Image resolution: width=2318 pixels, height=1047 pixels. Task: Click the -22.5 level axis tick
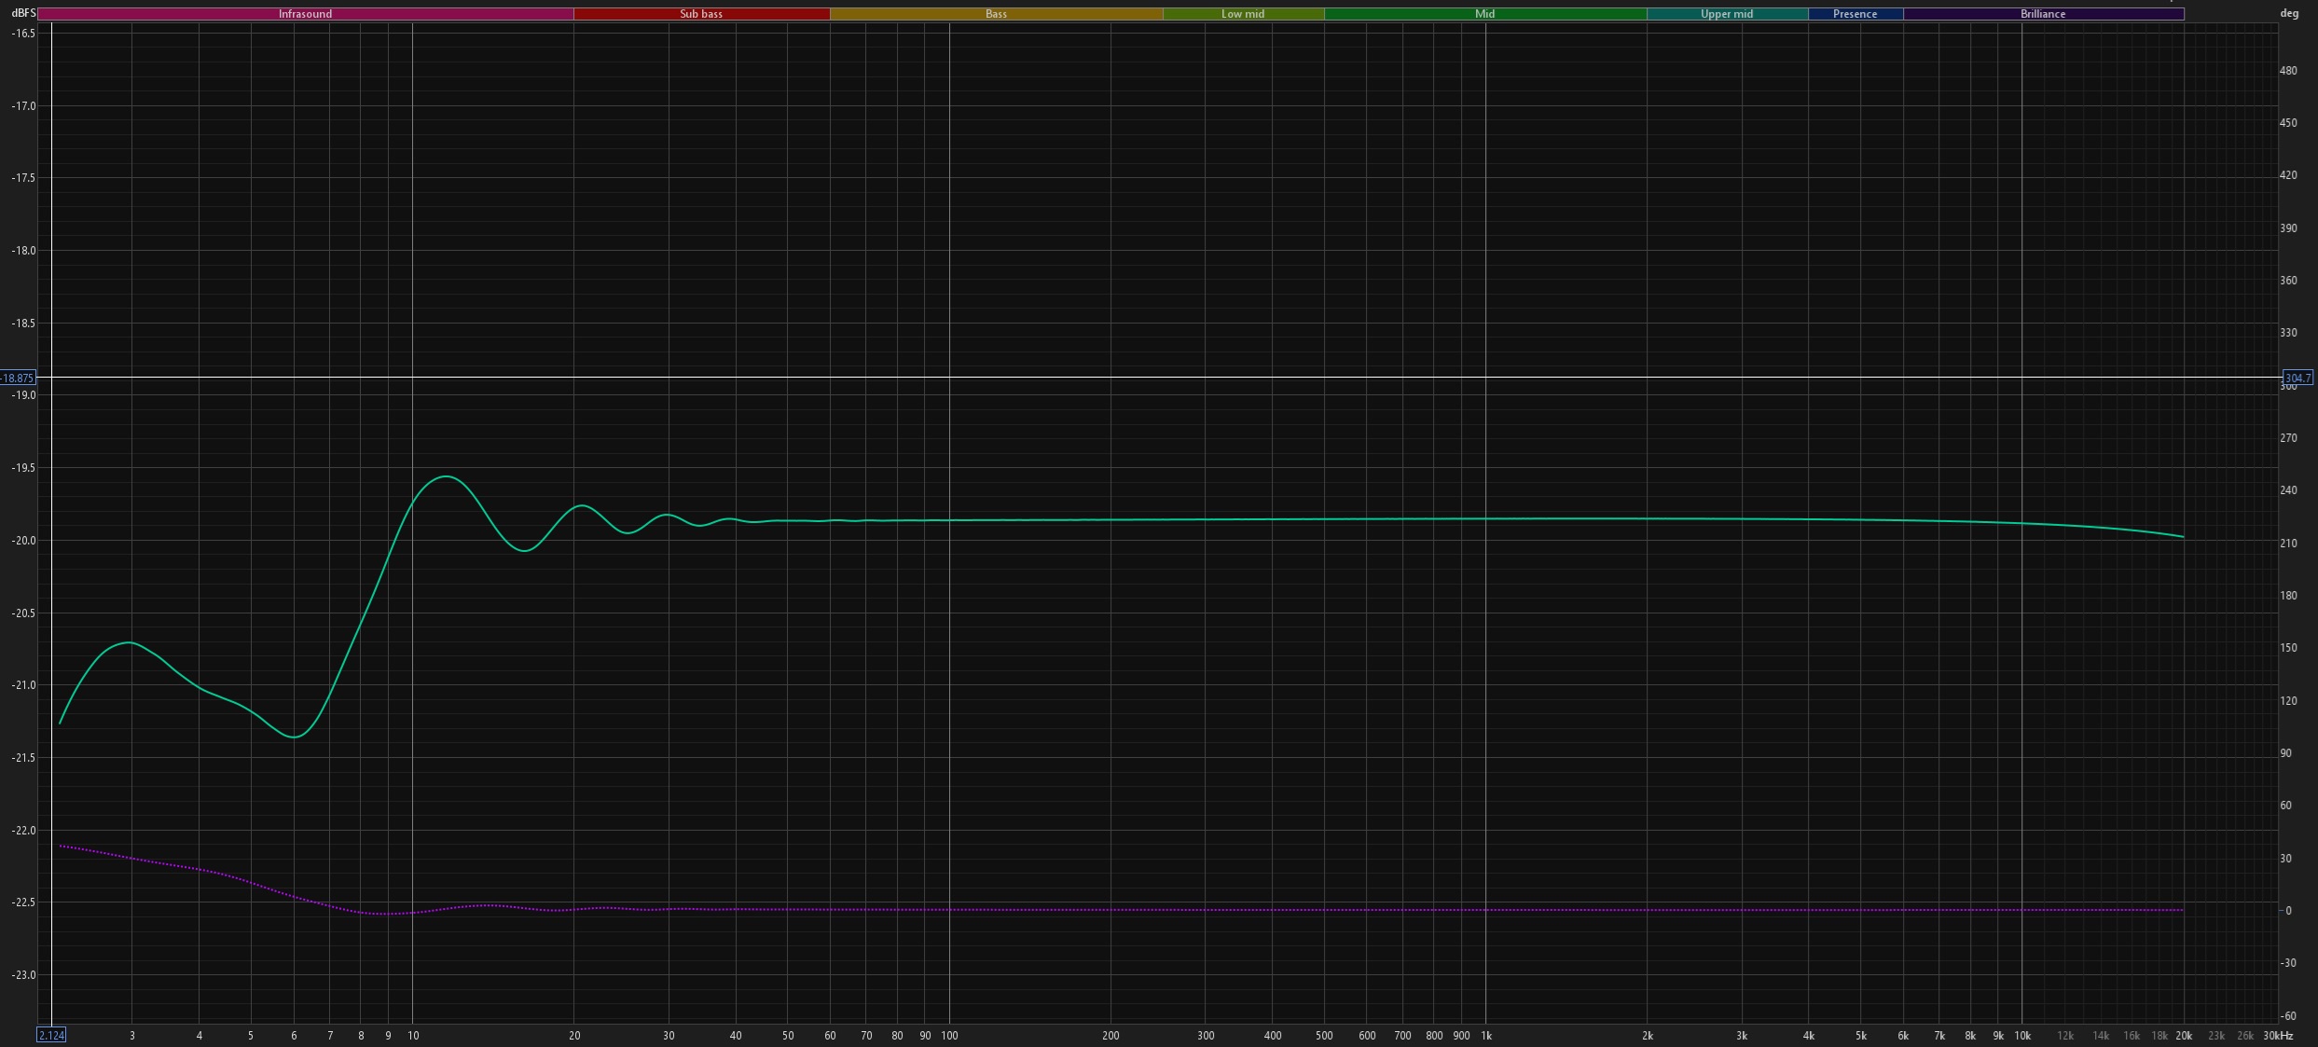click(23, 902)
